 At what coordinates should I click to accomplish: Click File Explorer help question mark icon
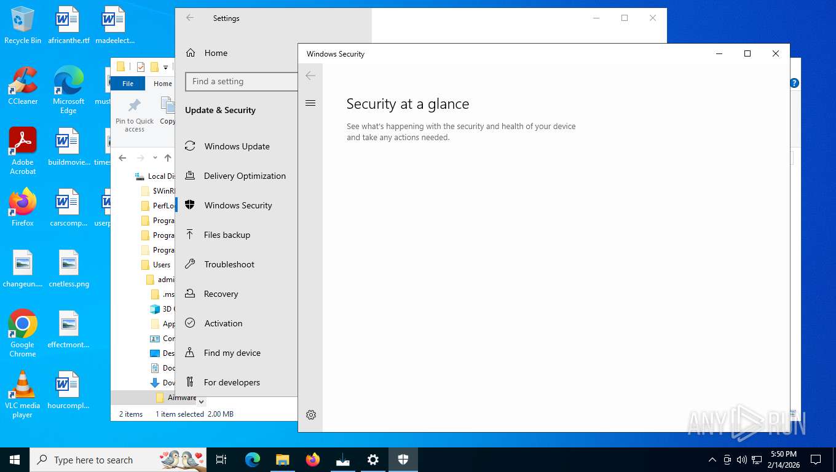click(x=794, y=83)
